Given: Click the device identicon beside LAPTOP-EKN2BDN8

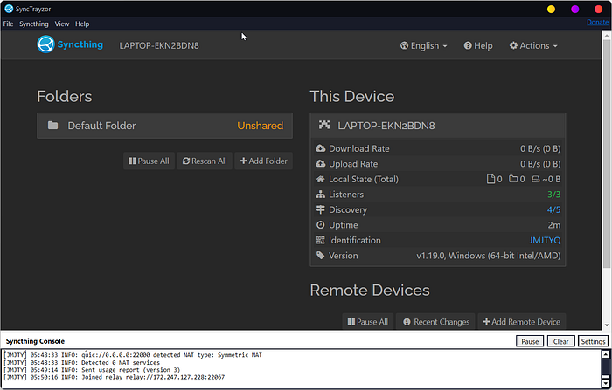Looking at the screenshot, I should tap(324, 125).
